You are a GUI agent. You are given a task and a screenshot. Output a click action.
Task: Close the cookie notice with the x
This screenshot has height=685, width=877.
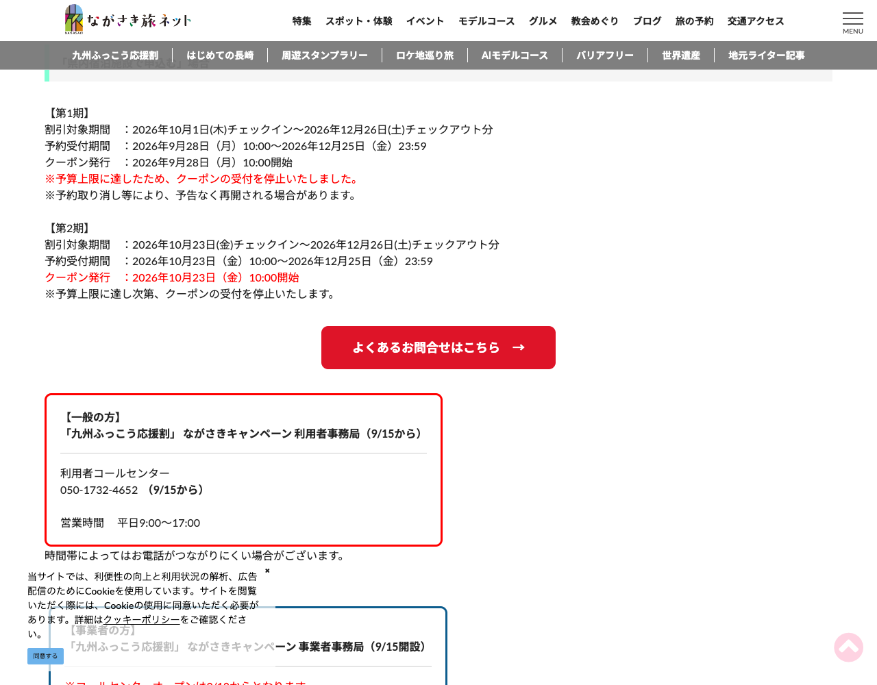point(267,571)
